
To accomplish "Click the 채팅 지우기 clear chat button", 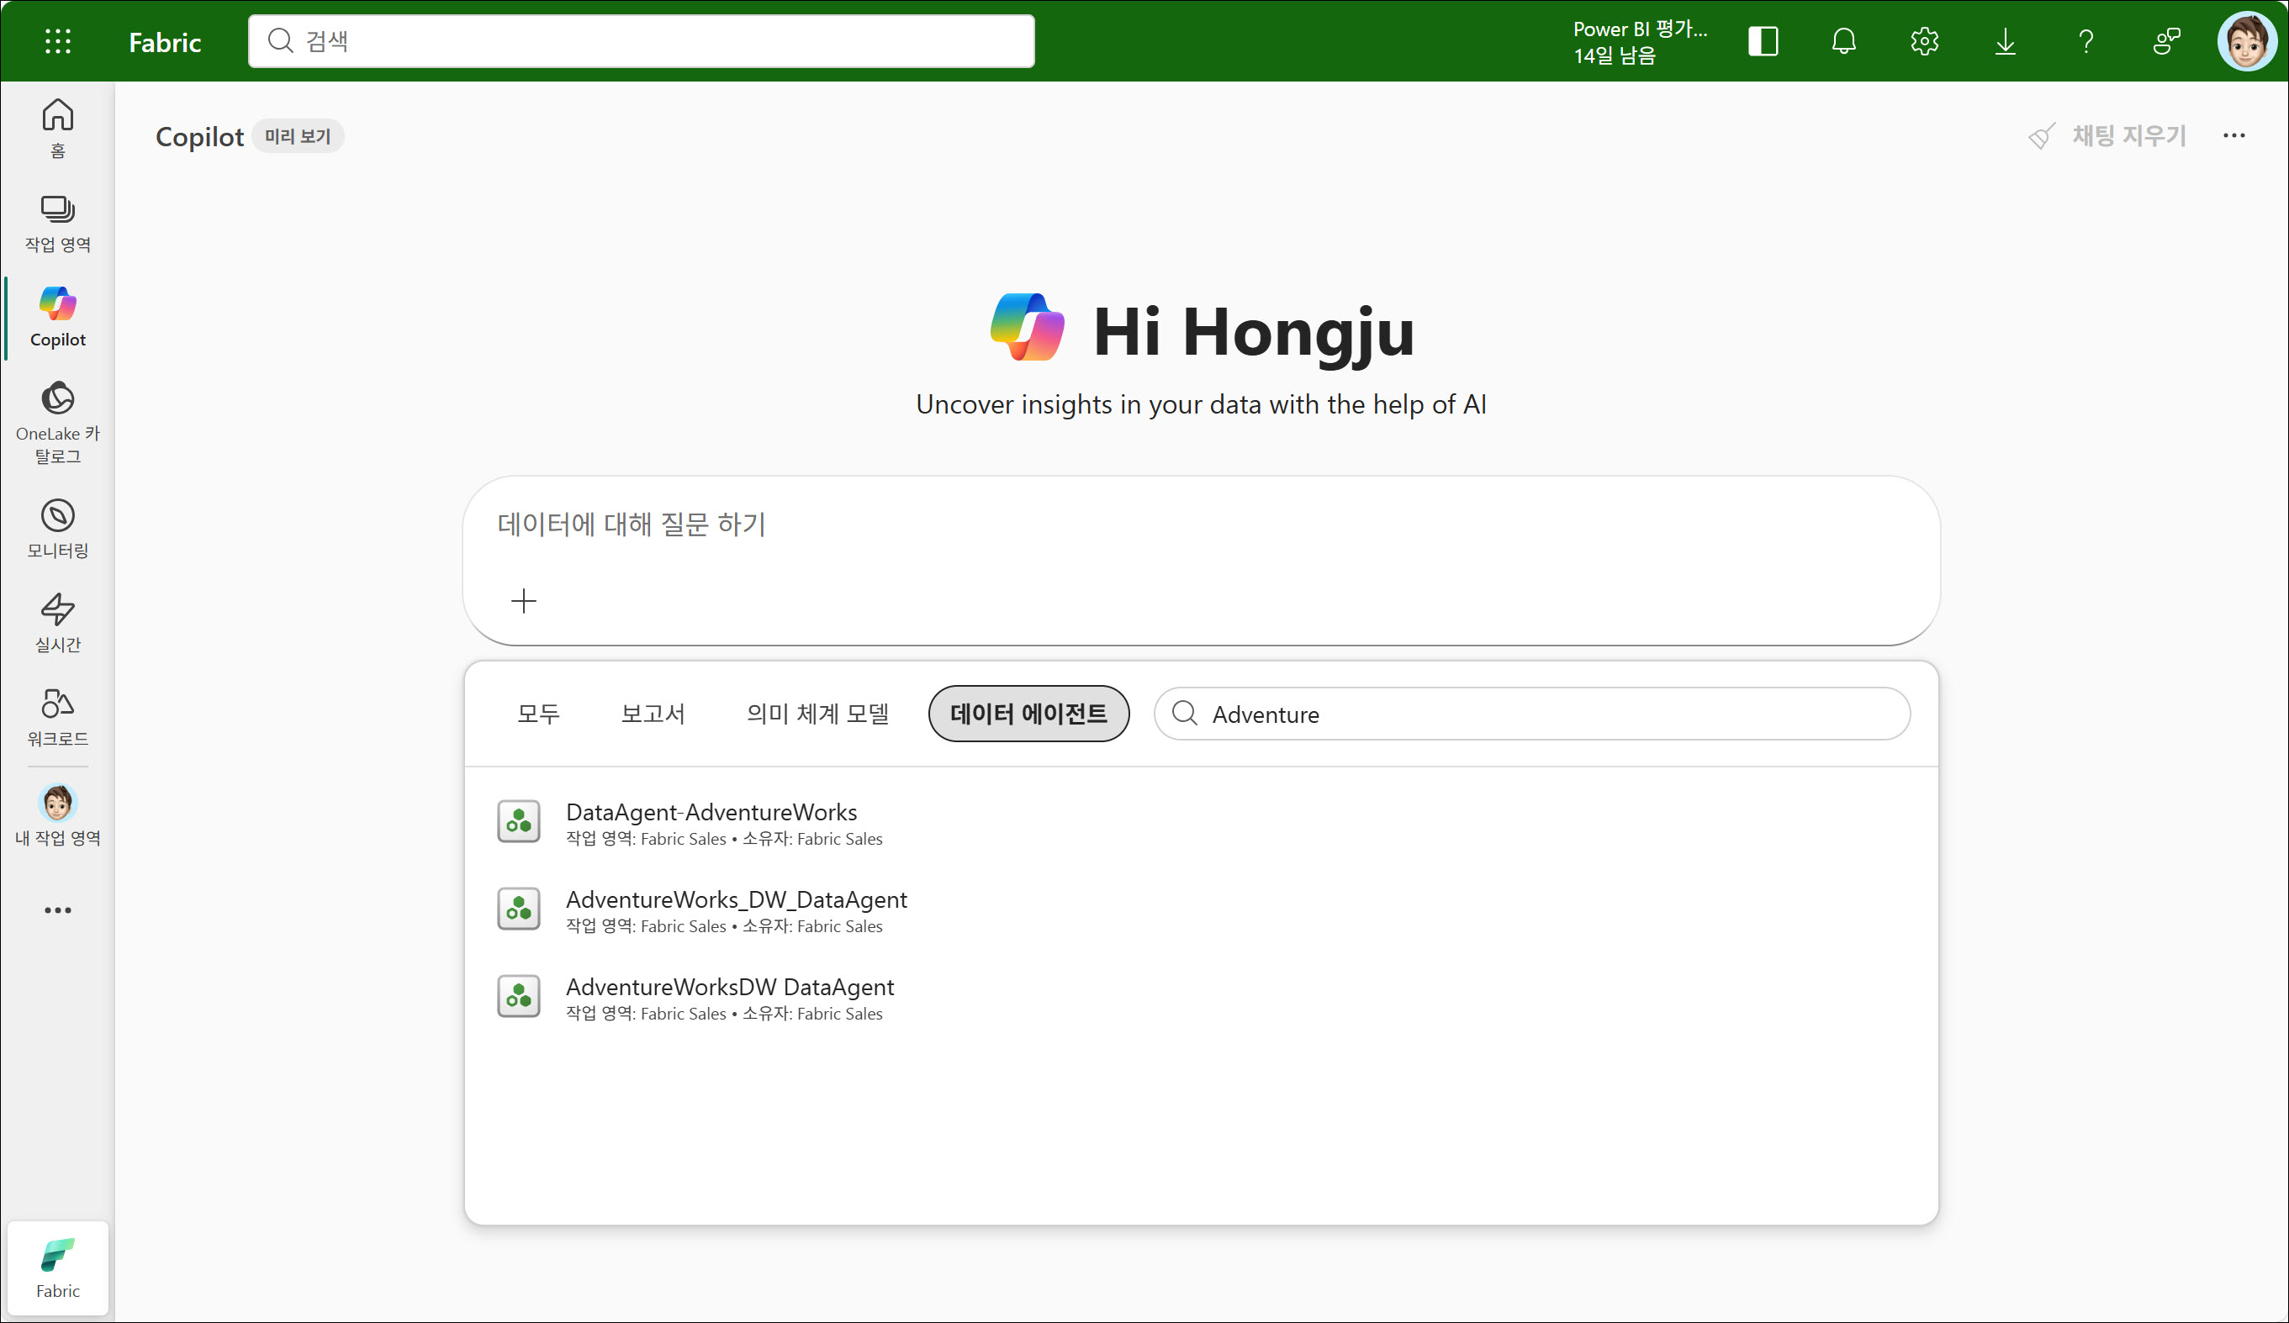I will click(2108, 135).
